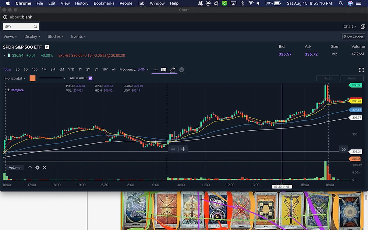Open the Events dropdown
This screenshot has width=368, height=230.
tap(78, 36)
